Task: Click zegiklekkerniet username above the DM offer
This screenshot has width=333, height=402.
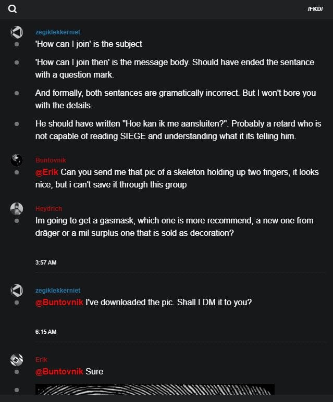Action: click(x=58, y=291)
